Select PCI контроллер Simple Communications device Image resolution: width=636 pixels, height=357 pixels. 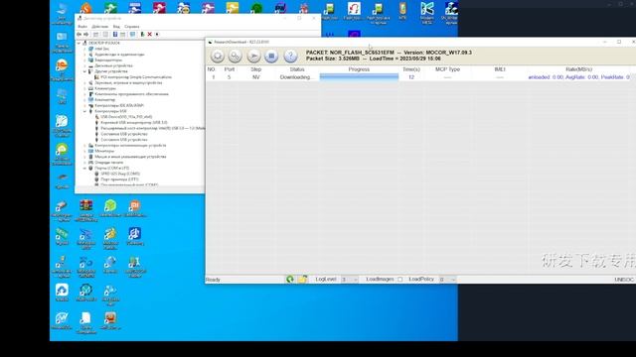(x=136, y=77)
